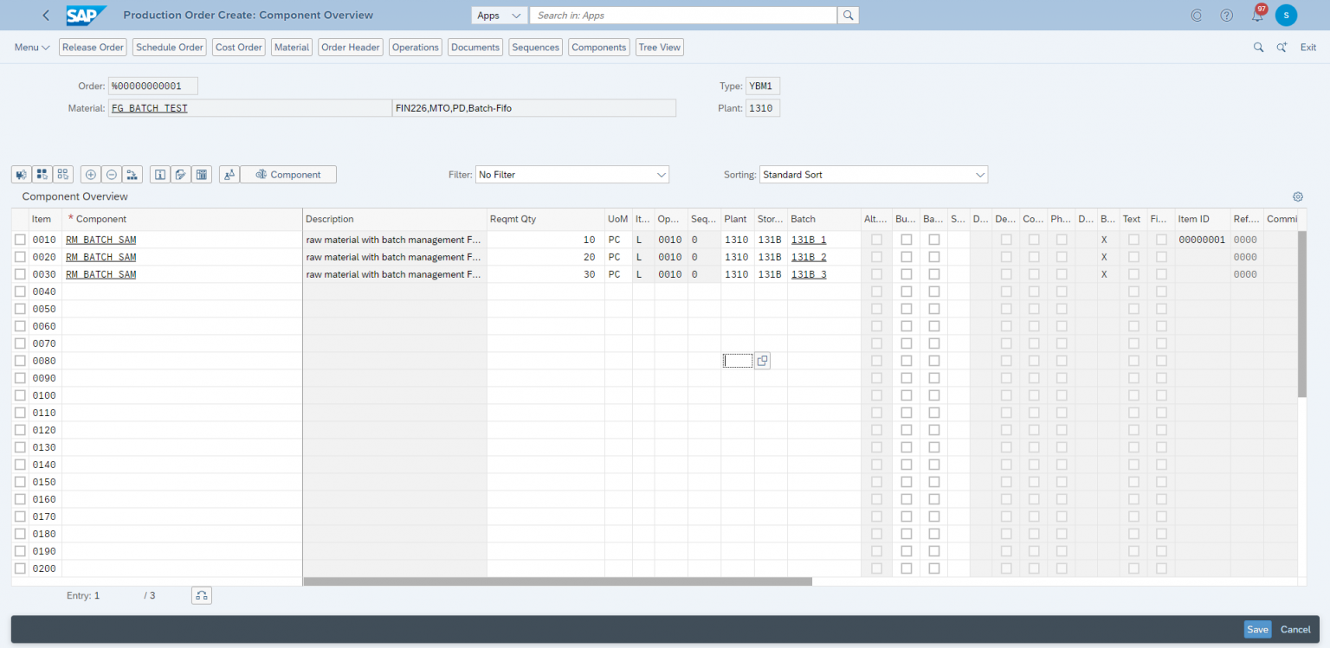The image size is (1330, 648).
Task: Open the batch determination calculator icon
Action: pyautogui.click(x=201, y=174)
